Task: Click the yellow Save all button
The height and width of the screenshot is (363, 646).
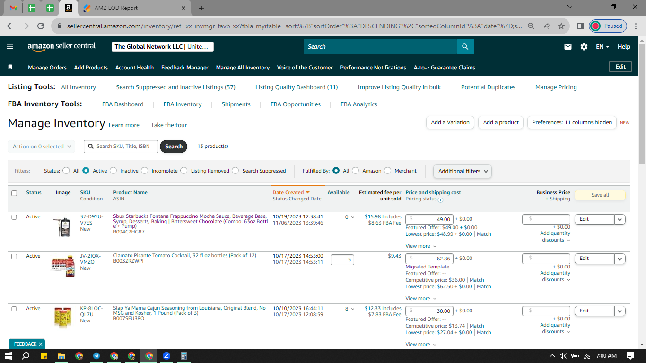Action: 600,195
